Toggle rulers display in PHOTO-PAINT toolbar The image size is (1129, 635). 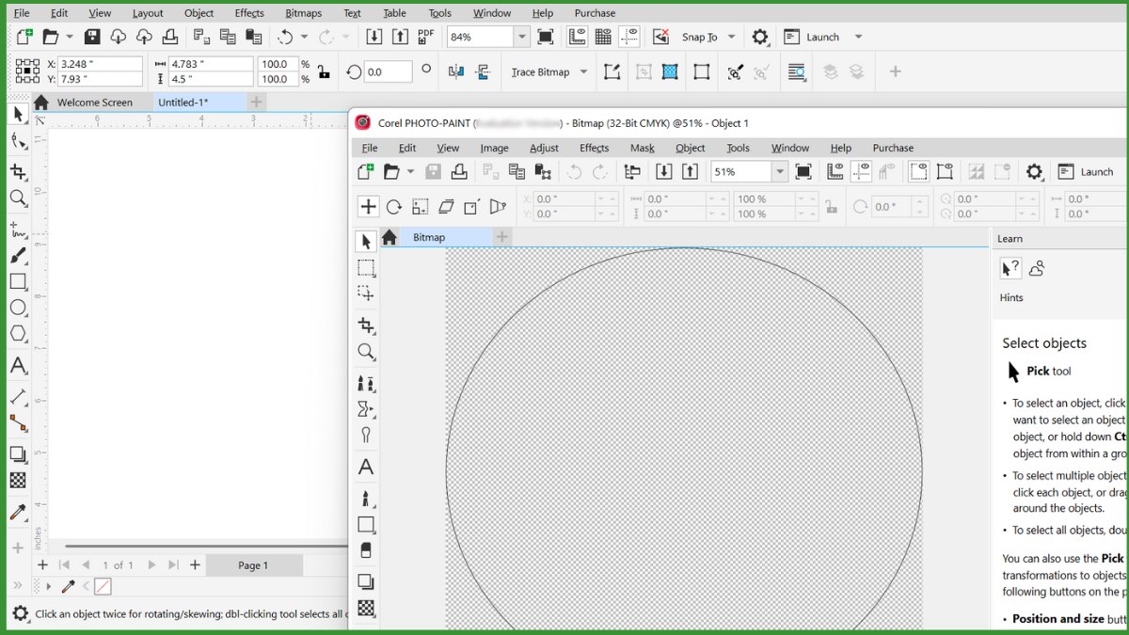pos(835,172)
